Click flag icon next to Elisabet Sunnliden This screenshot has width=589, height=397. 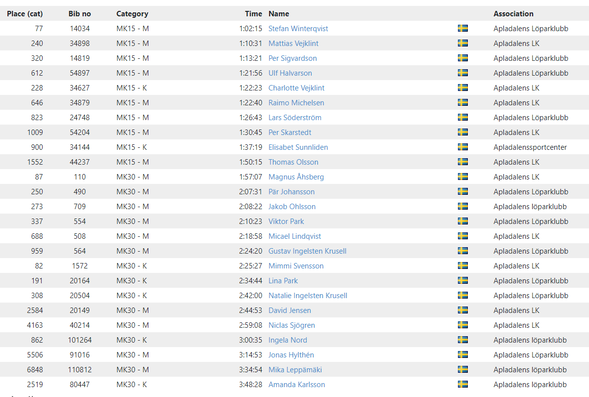463,147
